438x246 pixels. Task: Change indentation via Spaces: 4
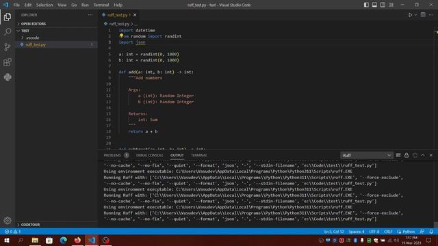356,232
